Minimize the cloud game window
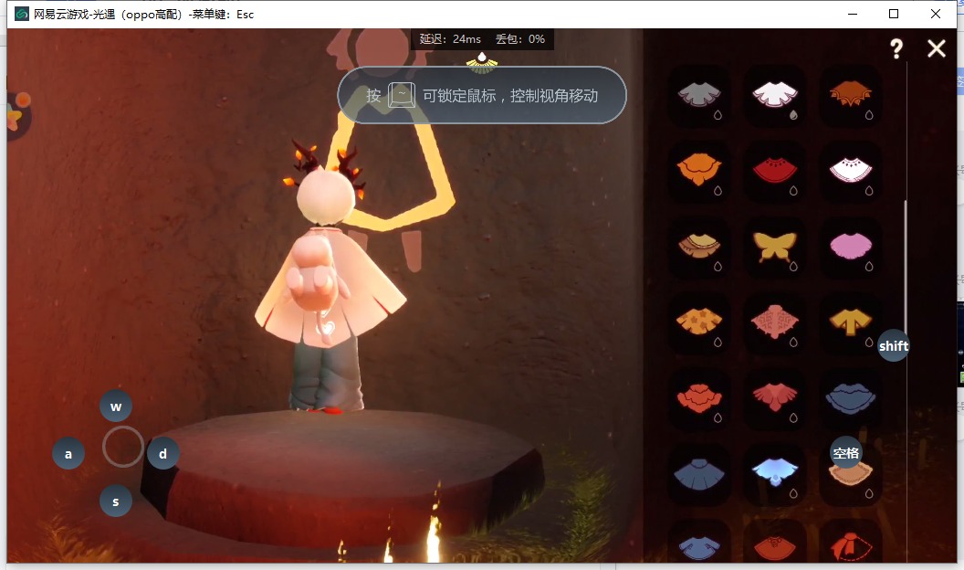 click(852, 14)
